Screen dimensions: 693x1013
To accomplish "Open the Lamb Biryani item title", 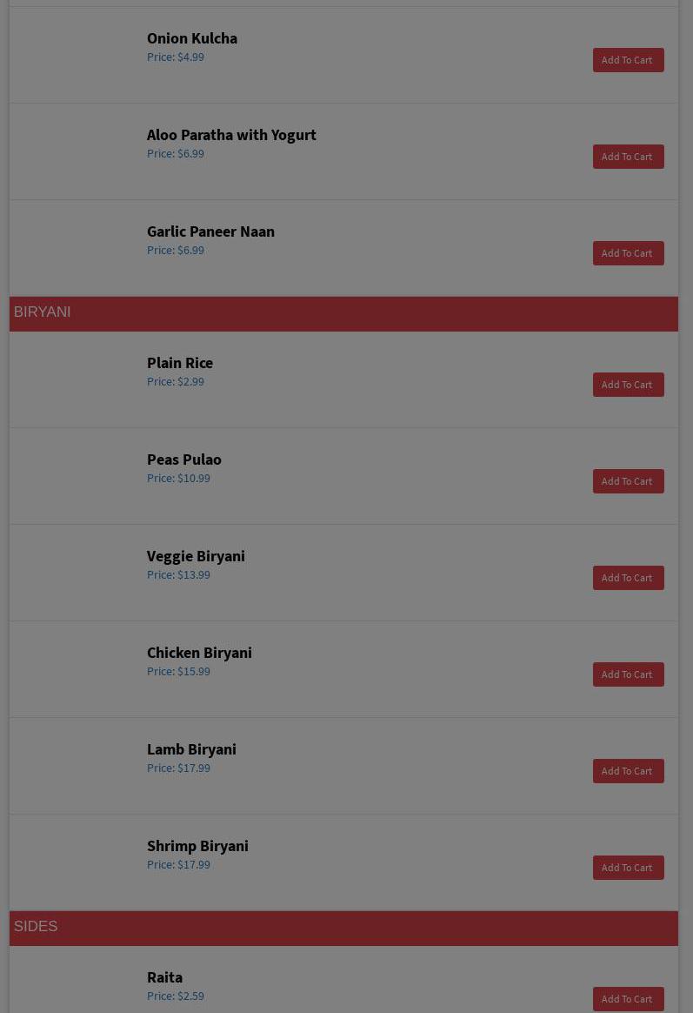I will 191,749.
